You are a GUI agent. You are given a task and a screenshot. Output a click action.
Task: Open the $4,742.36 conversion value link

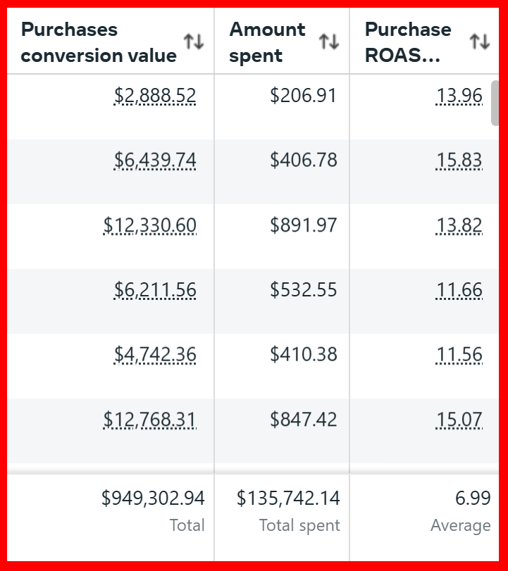click(x=155, y=355)
